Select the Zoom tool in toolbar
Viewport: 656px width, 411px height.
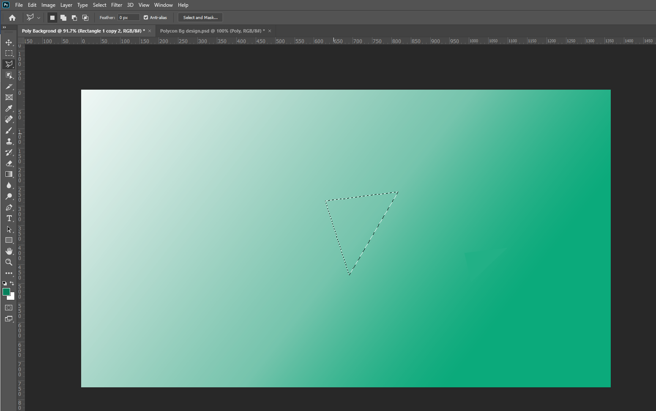9,262
